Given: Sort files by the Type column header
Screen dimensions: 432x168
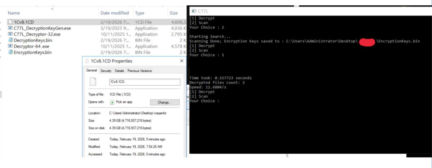Looking at the screenshot, I should (139, 13).
